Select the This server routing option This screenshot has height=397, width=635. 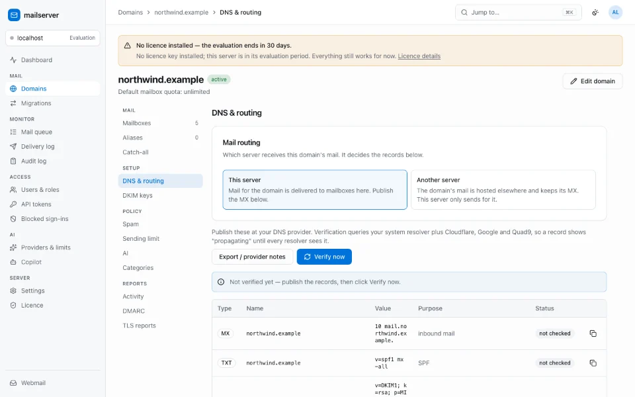click(x=315, y=190)
